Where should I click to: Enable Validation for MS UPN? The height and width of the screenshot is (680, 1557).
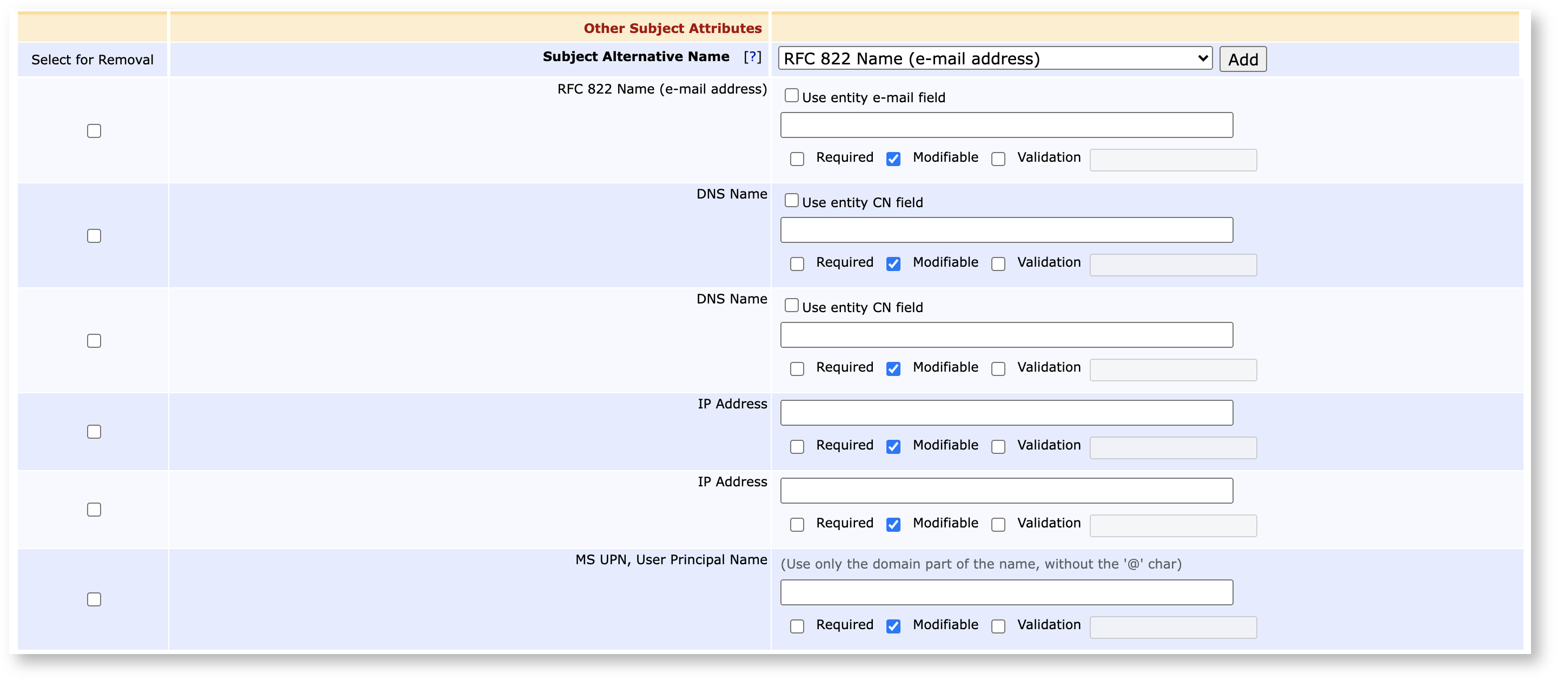tap(998, 626)
